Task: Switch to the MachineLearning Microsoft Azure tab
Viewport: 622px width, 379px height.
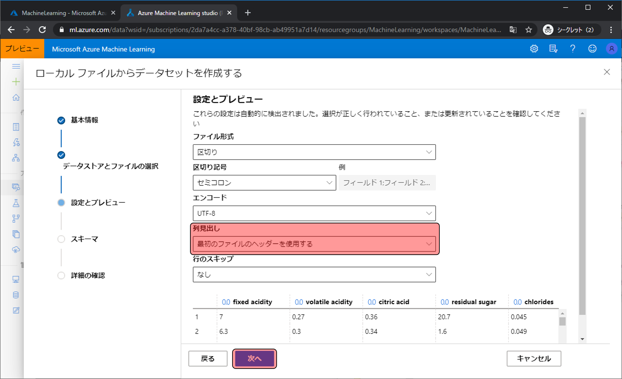Action: point(61,13)
